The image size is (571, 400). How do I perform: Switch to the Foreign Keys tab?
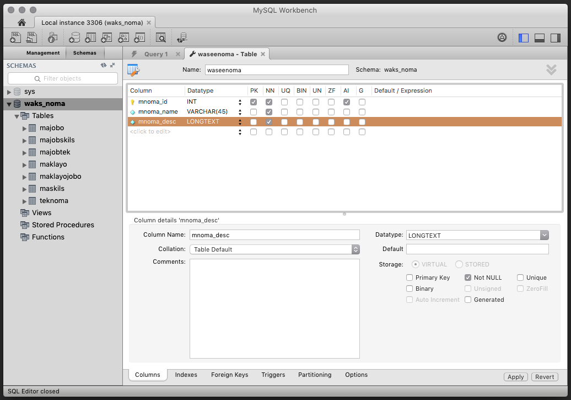(x=229, y=375)
